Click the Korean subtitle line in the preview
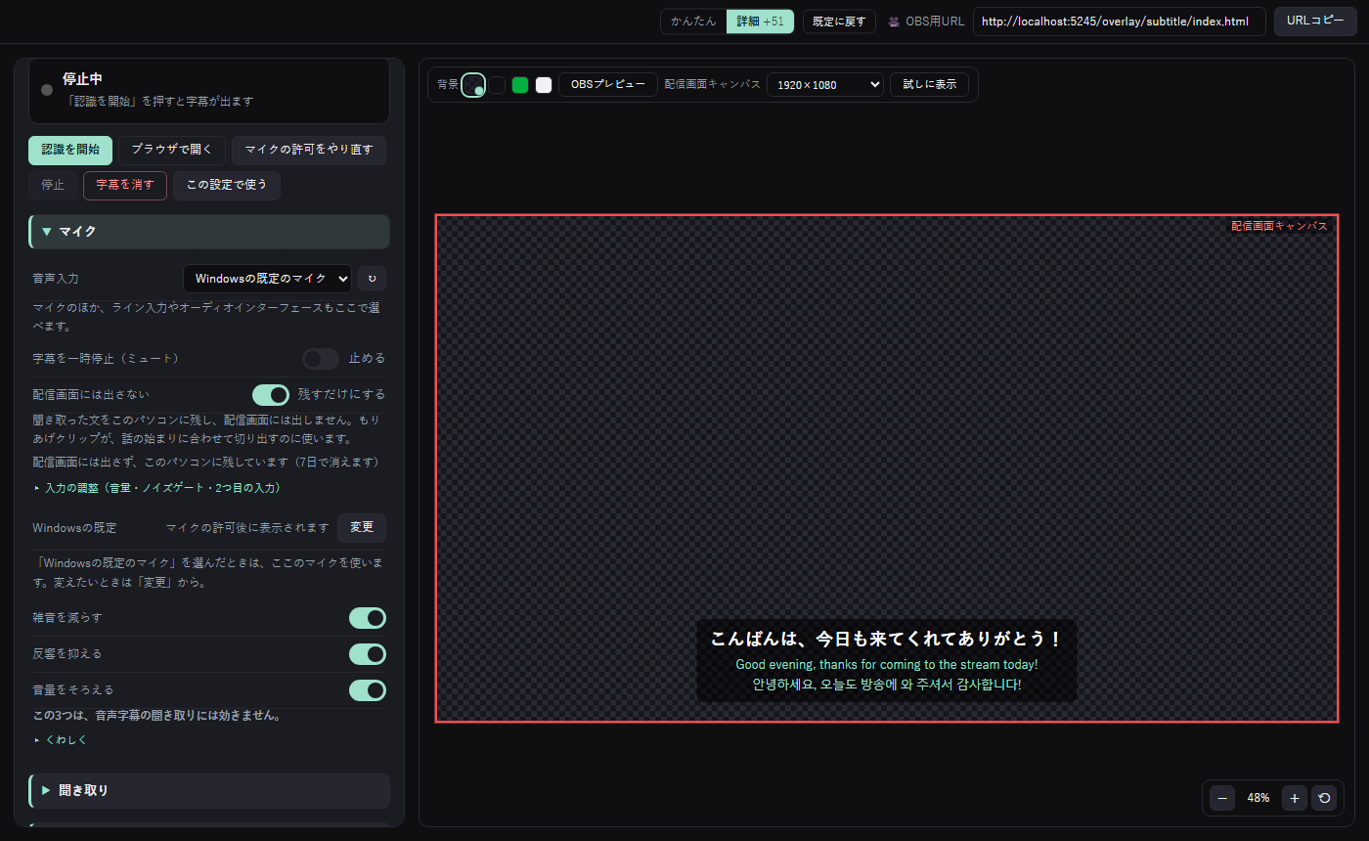This screenshot has height=841, width=1369. coord(887,685)
